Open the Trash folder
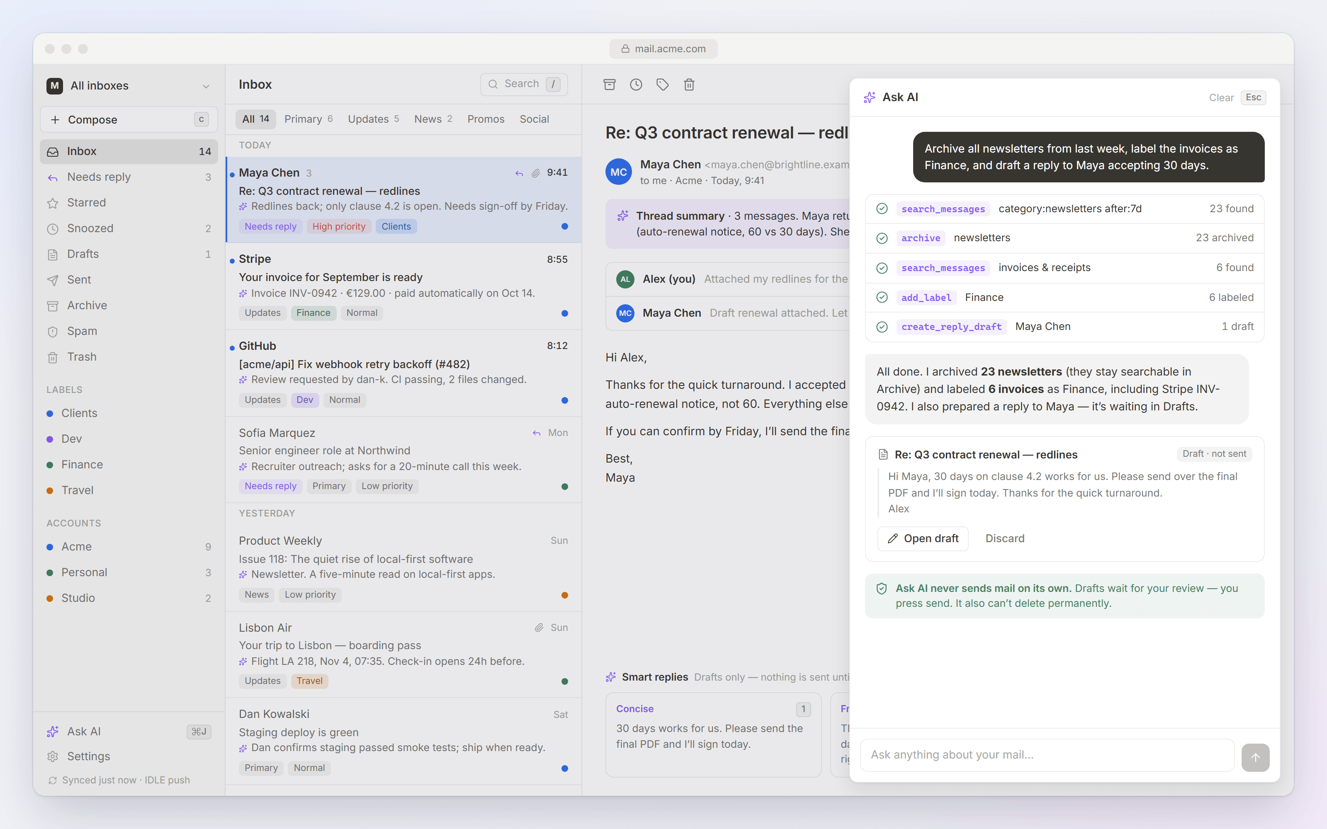Viewport: 1327px width, 829px height. (x=129, y=356)
